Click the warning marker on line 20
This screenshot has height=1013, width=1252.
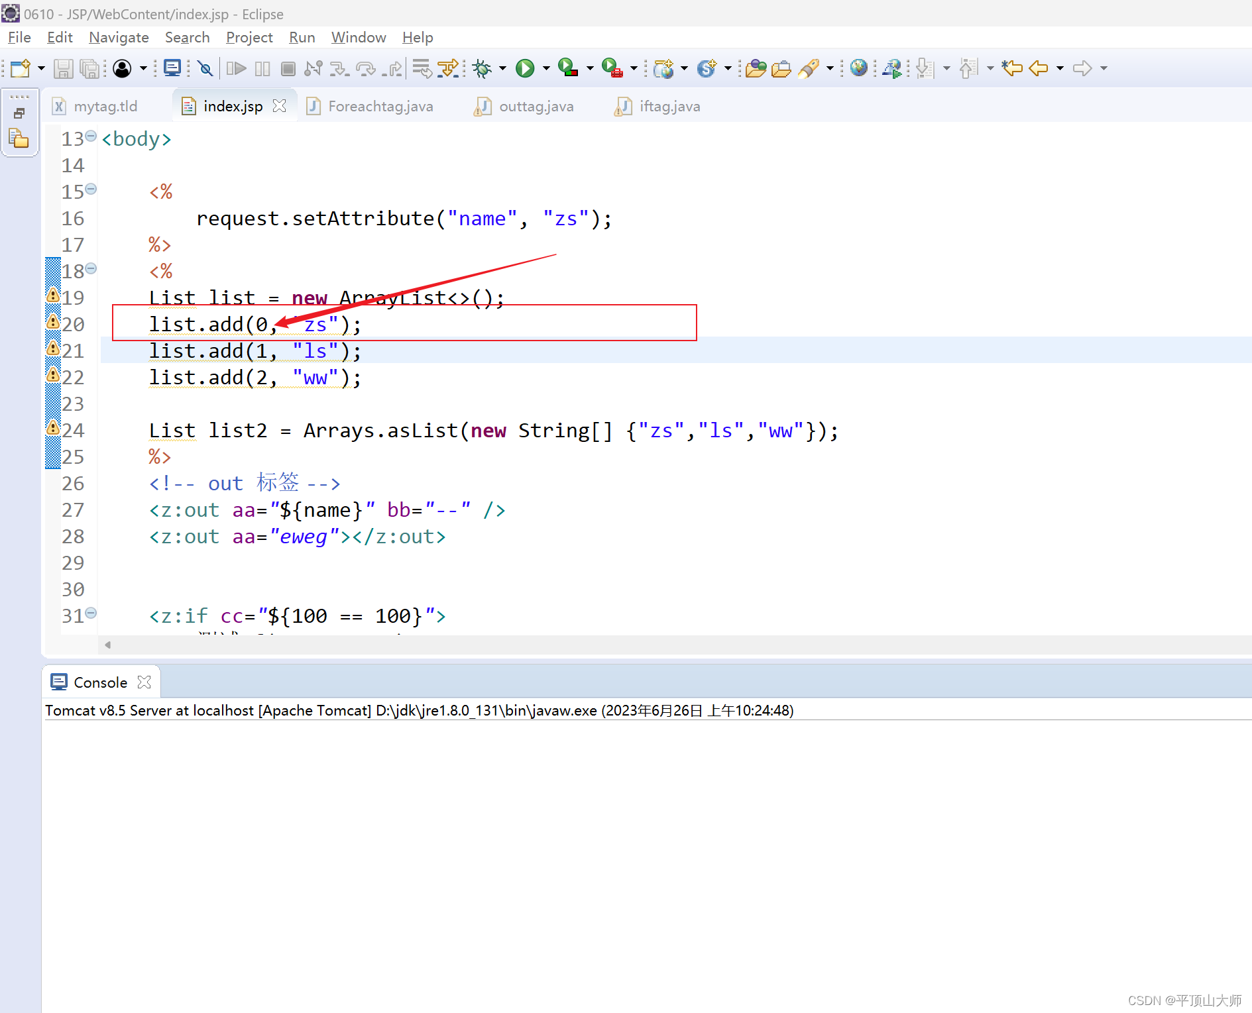click(53, 321)
